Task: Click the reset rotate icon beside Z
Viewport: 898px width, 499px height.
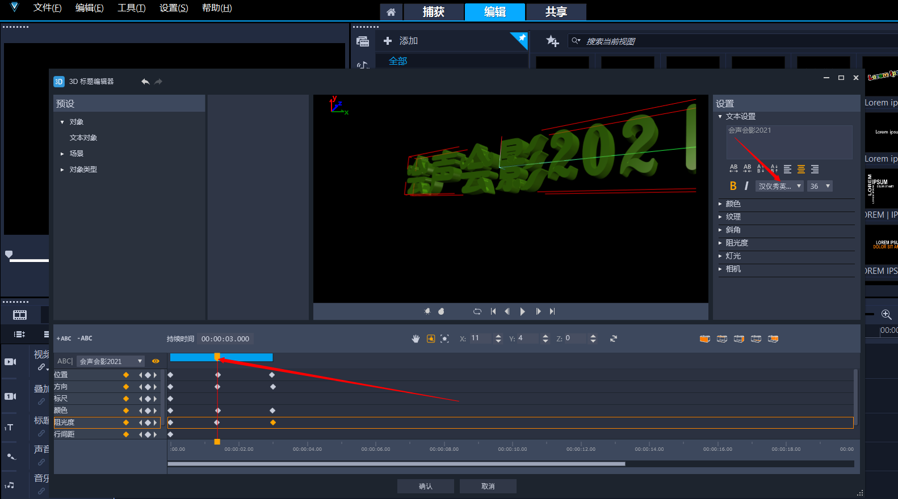Action: pyautogui.click(x=614, y=339)
